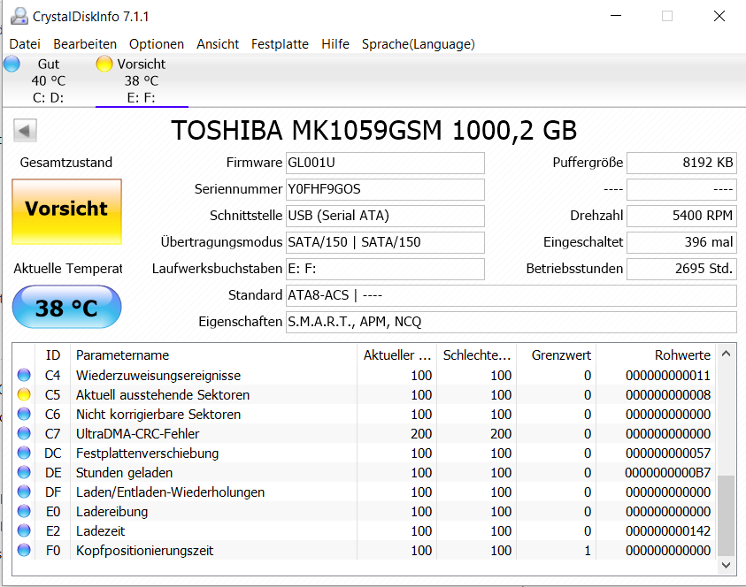Select Nicht korrigierbare Sektoren parameter name
This screenshot has height=587, width=746.
pos(158,415)
